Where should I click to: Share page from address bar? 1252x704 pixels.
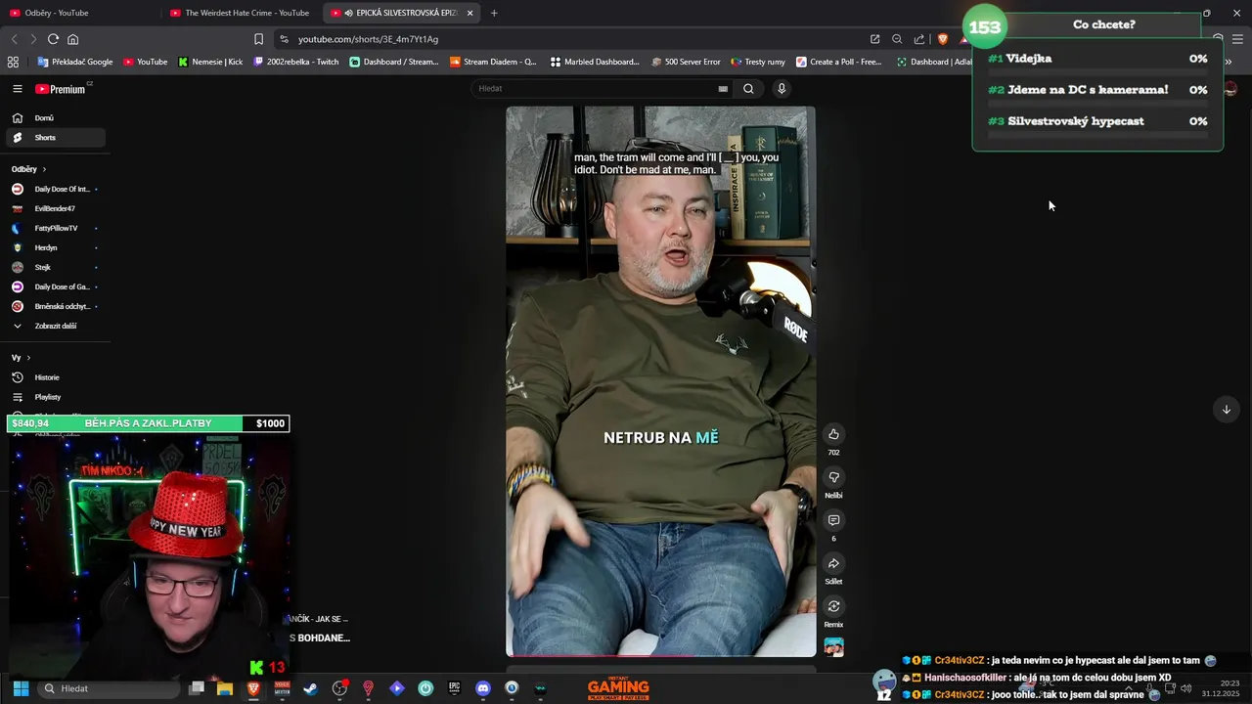click(x=919, y=39)
